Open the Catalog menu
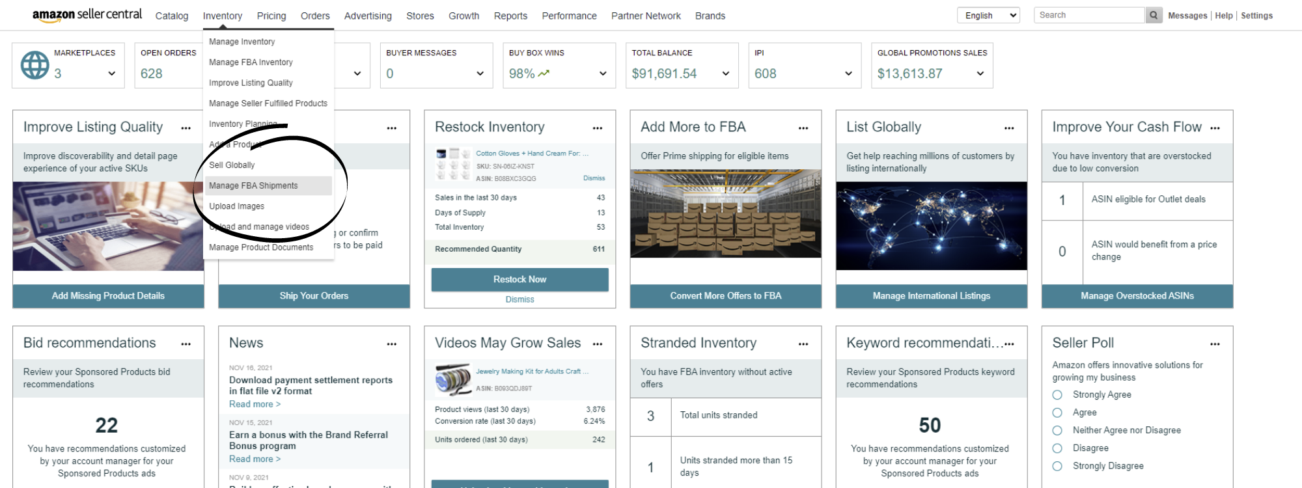This screenshot has width=1302, height=488. coord(172,16)
